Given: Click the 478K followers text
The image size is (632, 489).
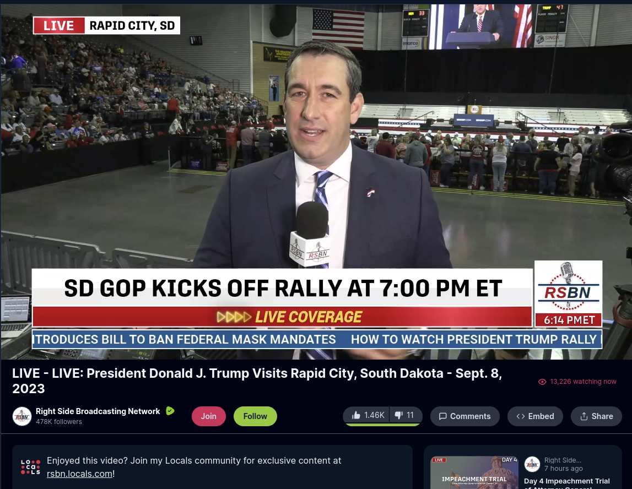Looking at the screenshot, I should click(x=59, y=422).
